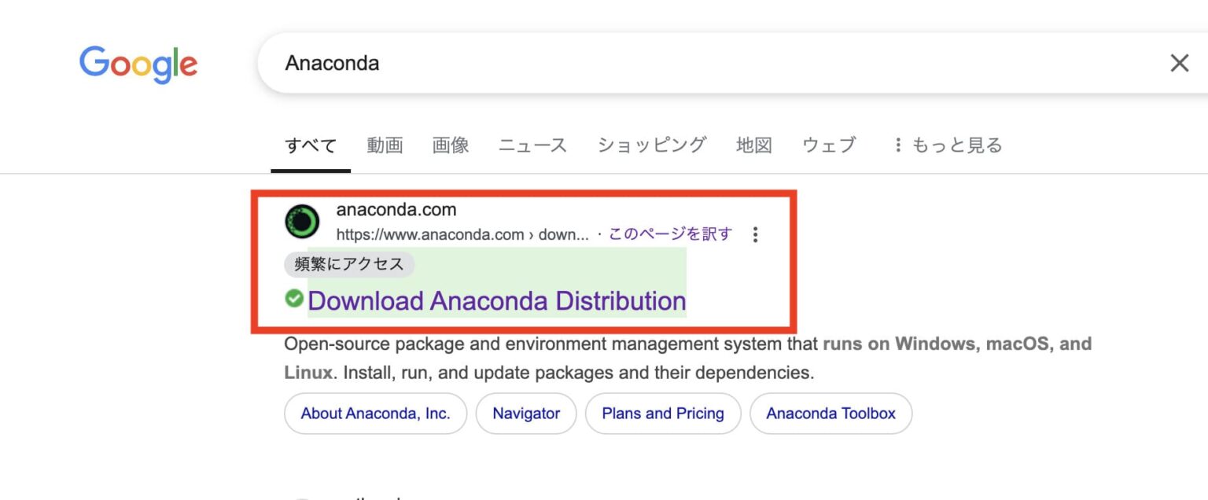Switch to the 地図 tab
Image resolution: width=1208 pixels, height=500 pixels.
[754, 145]
